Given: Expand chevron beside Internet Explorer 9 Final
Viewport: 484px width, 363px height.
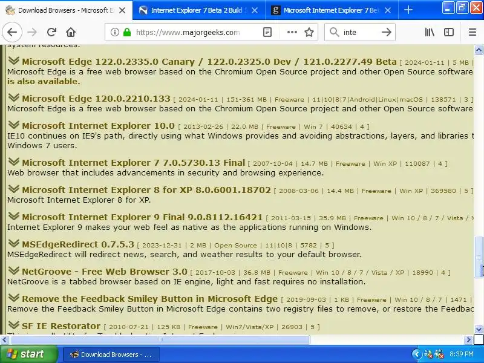Looking at the screenshot, I should (13, 217).
